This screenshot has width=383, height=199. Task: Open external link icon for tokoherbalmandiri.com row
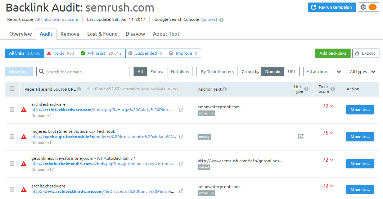click(x=181, y=164)
